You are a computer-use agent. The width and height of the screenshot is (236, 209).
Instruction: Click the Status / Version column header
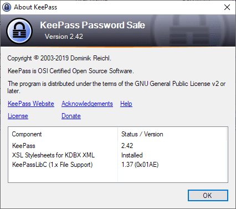pos(142,134)
